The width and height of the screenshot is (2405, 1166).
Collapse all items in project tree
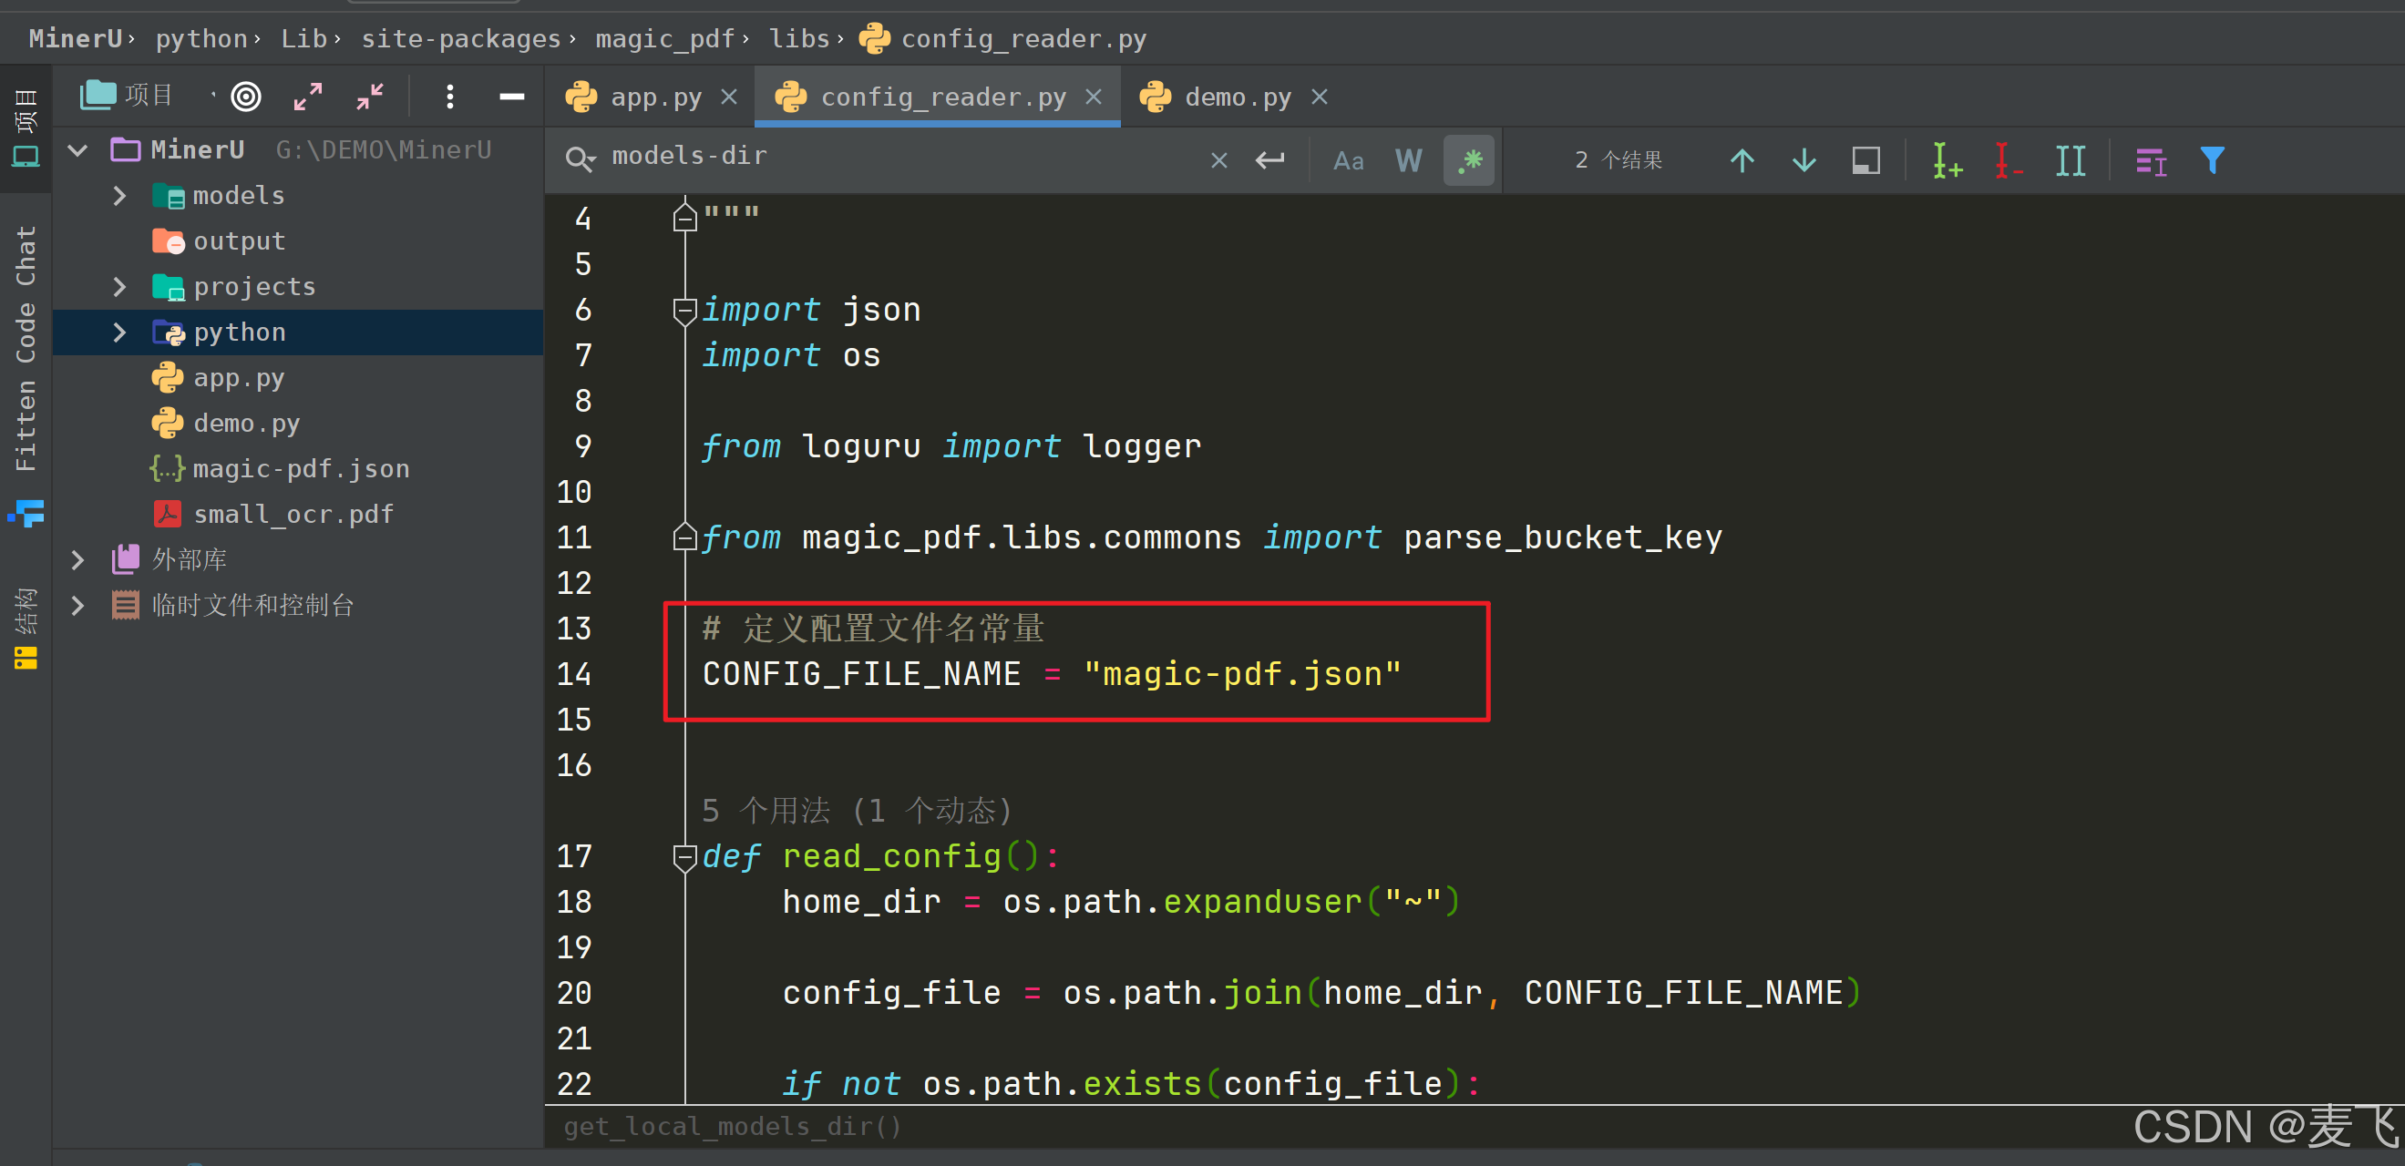pyautogui.click(x=370, y=97)
